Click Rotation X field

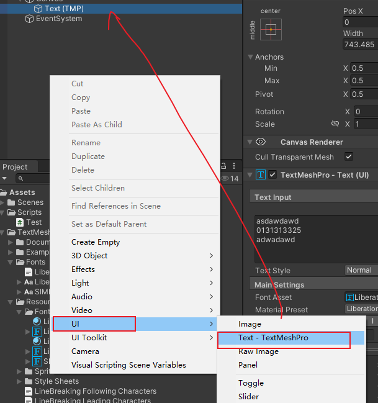366,112
